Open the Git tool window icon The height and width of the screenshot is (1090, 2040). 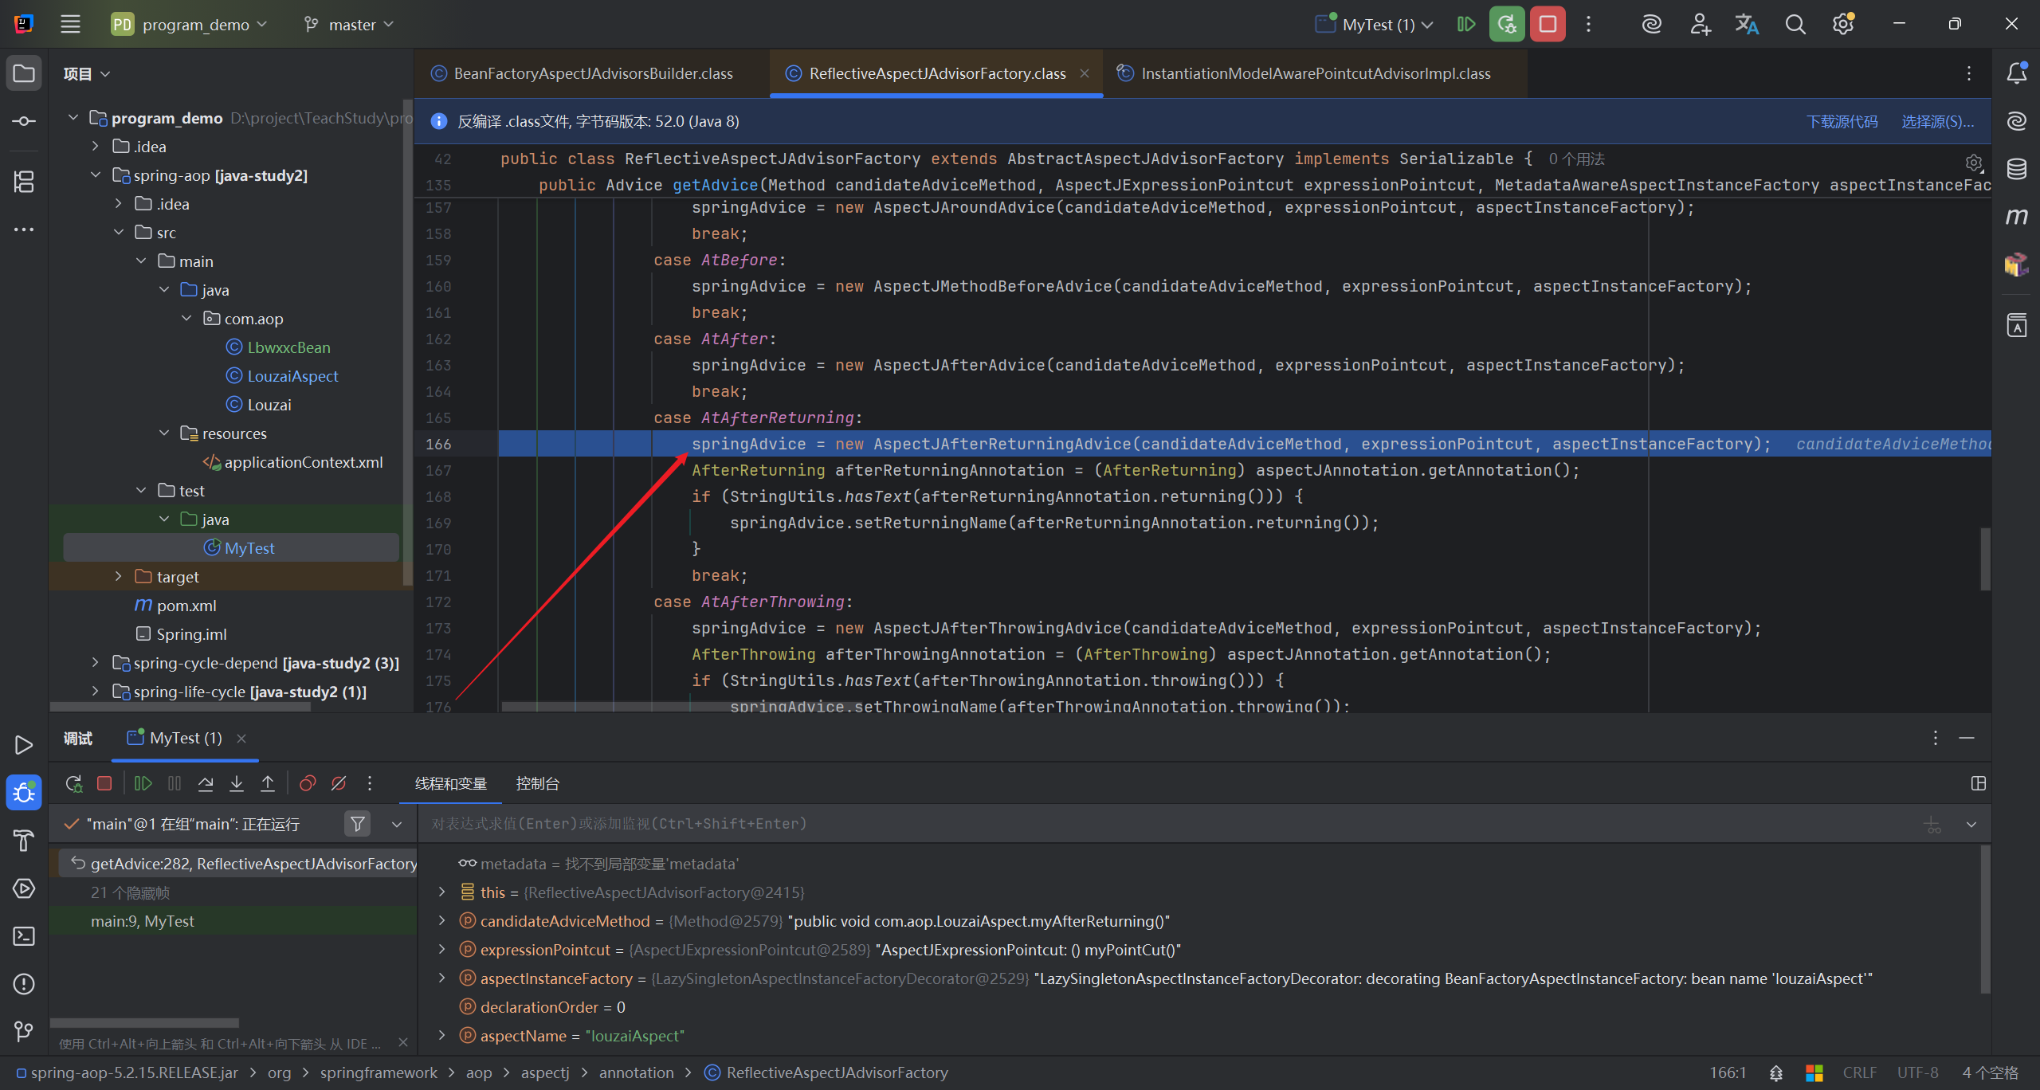click(24, 1031)
